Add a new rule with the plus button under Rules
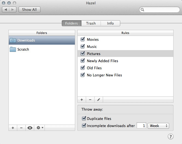The image size is (182, 144). point(82,100)
